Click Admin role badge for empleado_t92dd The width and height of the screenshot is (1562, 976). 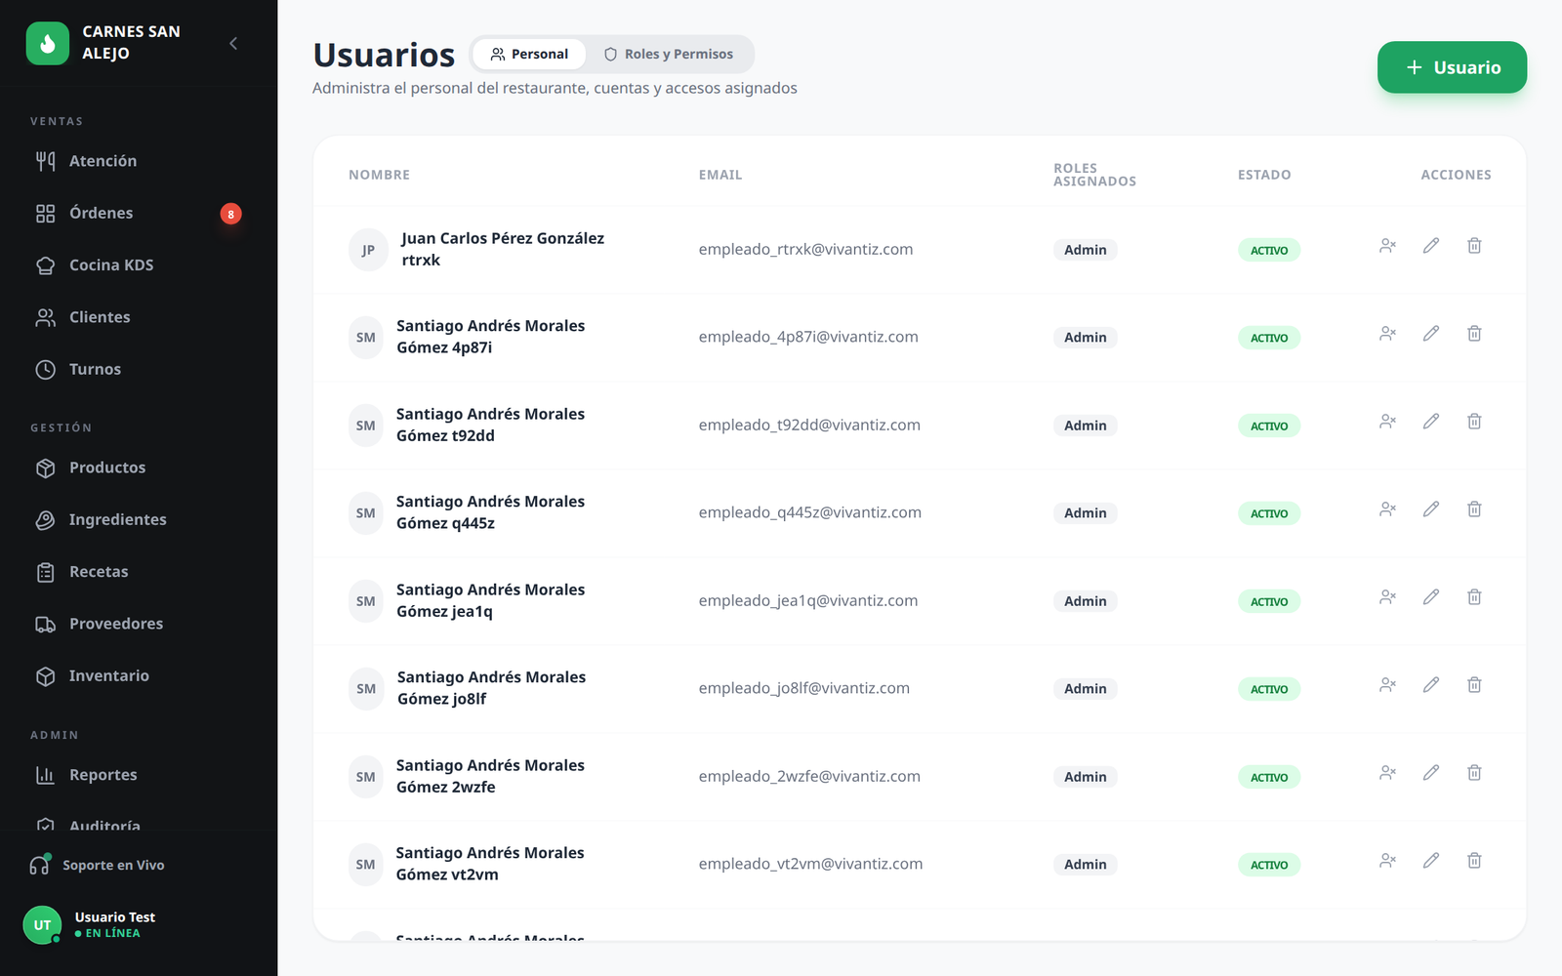coord(1086,426)
